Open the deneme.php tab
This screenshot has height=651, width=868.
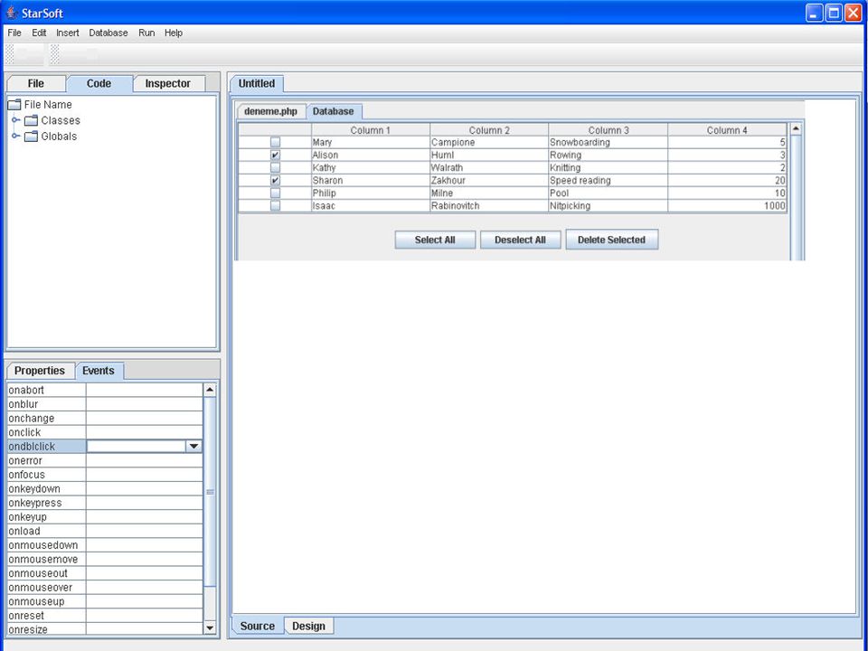point(270,111)
